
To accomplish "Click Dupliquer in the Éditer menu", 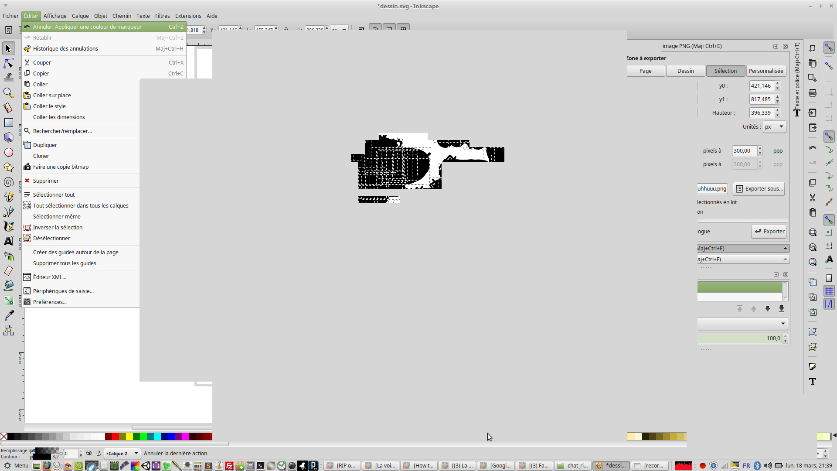I will pos(45,145).
